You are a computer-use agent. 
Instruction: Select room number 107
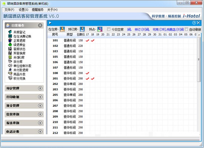coord(55,68)
